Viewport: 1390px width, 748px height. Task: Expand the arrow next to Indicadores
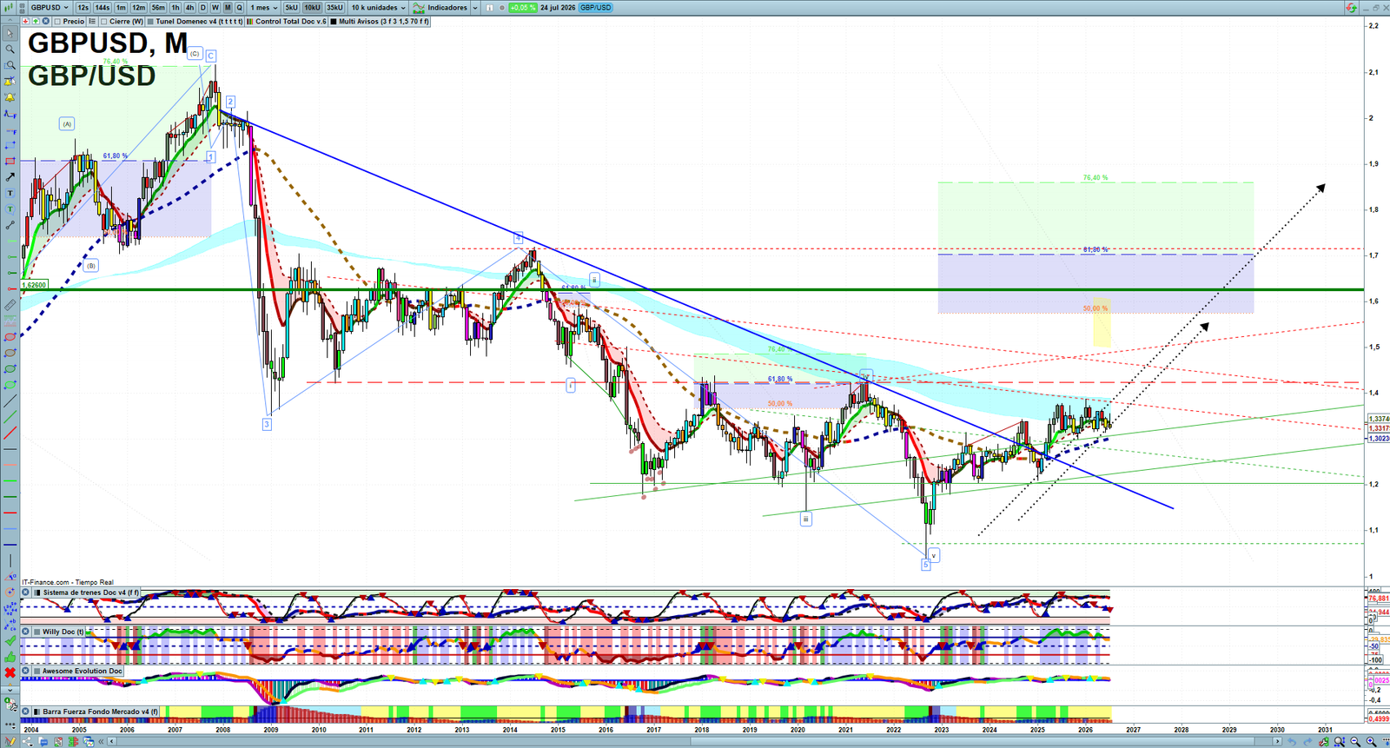[474, 7]
